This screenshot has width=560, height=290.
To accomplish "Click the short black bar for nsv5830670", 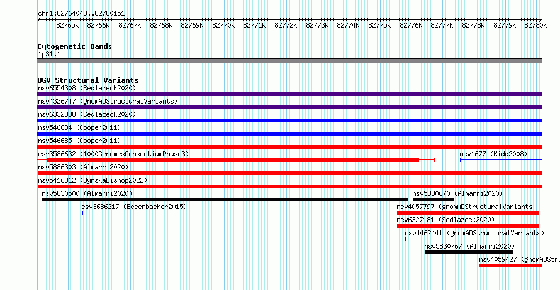I will (x=434, y=200).
